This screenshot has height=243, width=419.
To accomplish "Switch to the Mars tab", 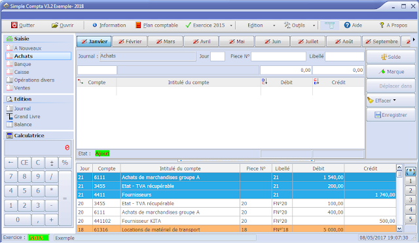I will (165, 41).
